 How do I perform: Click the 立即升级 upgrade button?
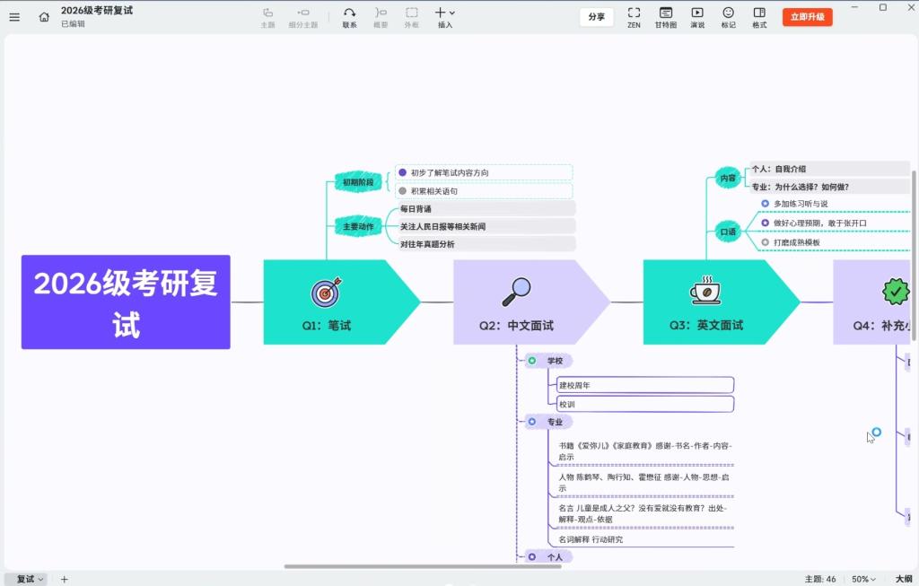click(x=807, y=17)
